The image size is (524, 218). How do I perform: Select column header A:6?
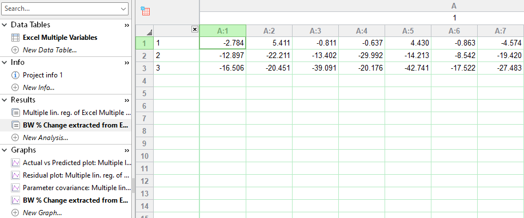[x=454, y=31]
